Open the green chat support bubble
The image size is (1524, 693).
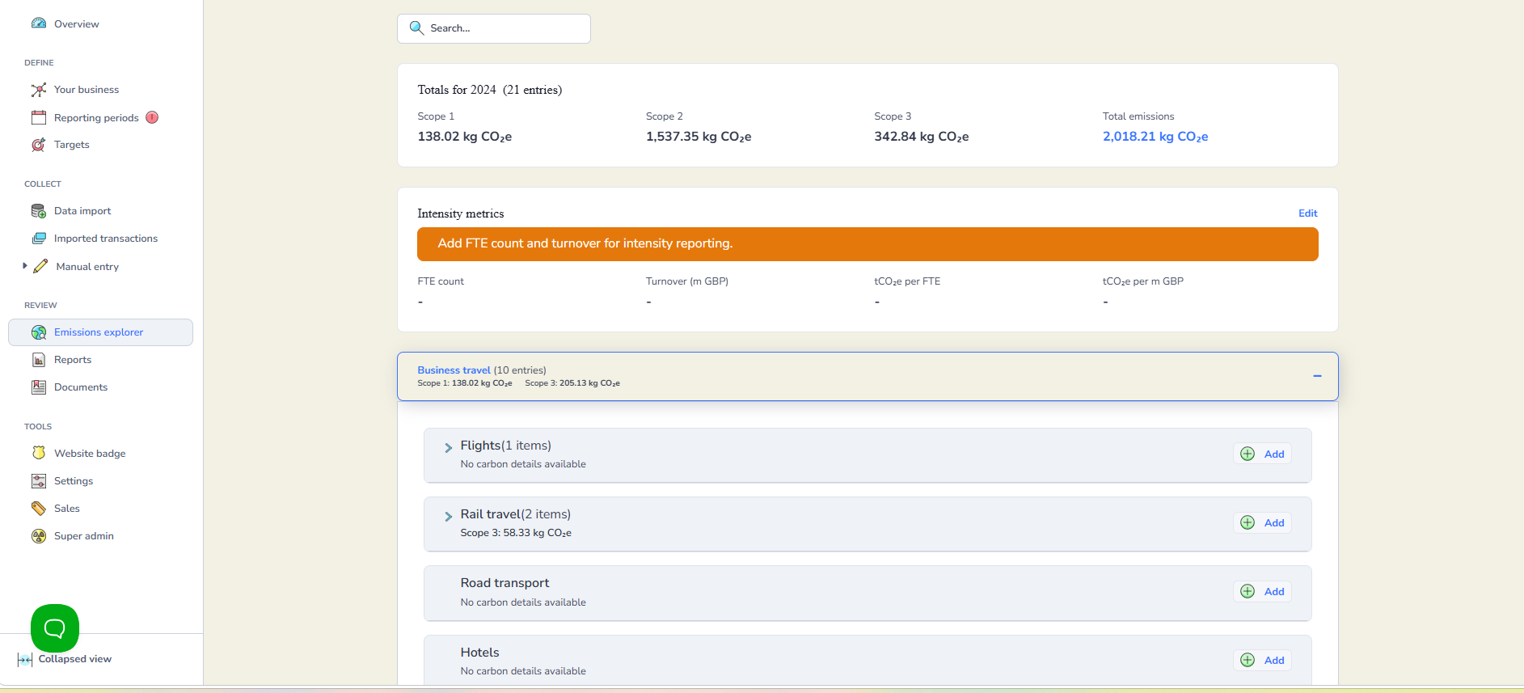click(55, 628)
